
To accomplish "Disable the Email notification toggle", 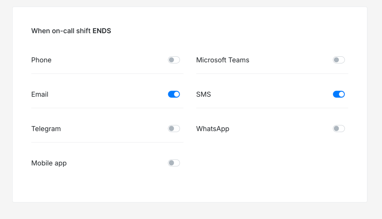I will [174, 94].
